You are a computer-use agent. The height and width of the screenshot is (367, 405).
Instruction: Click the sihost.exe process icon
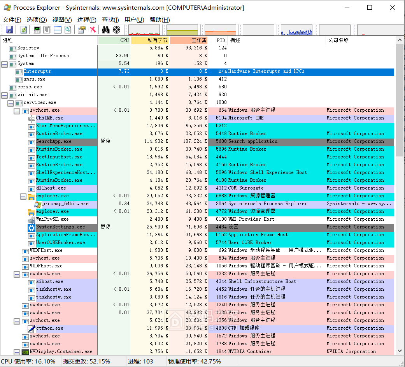point(31,282)
